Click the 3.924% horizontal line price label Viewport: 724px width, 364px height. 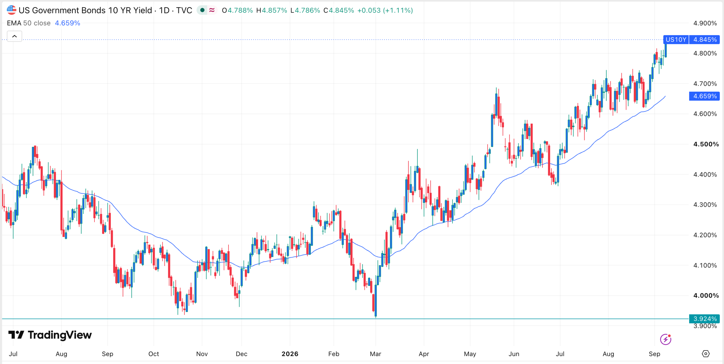coord(704,319)
